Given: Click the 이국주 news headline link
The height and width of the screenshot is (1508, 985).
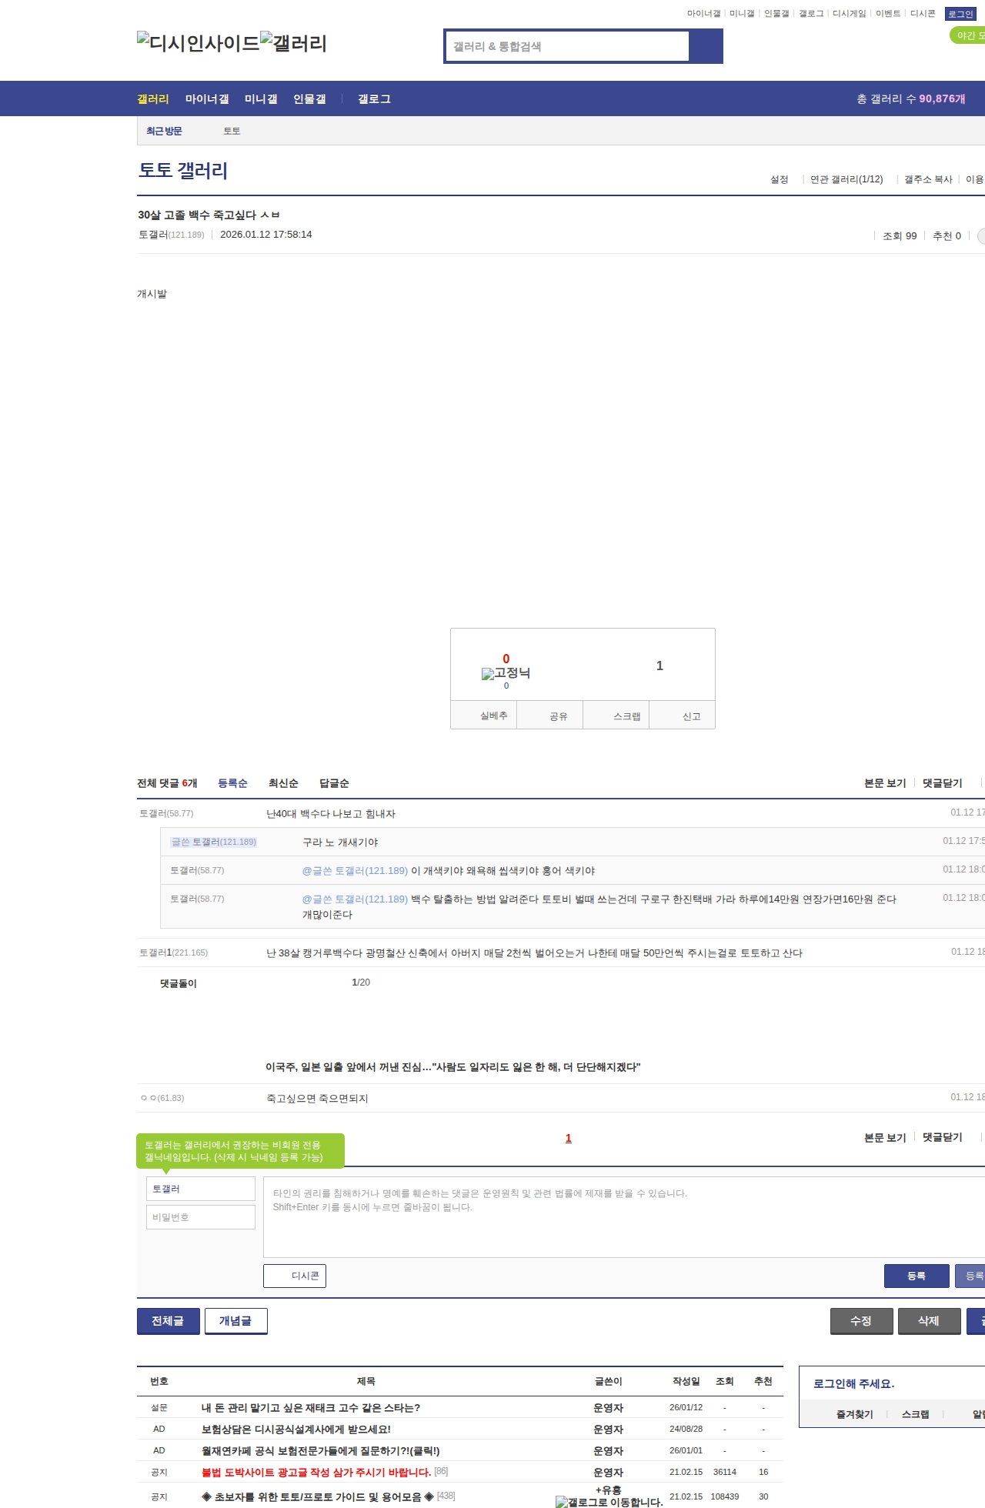Looking at the screenshot, I should tap(452, 1067).
